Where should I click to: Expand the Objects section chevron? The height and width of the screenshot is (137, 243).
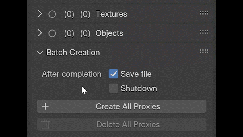[x=40, y=33]
